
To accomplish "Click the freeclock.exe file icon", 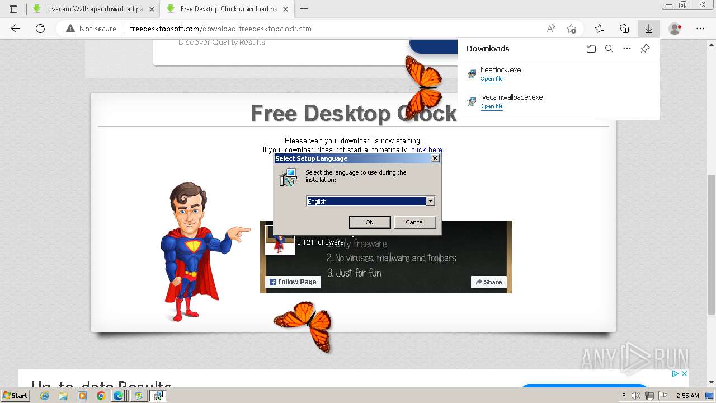I will point(472,74).
